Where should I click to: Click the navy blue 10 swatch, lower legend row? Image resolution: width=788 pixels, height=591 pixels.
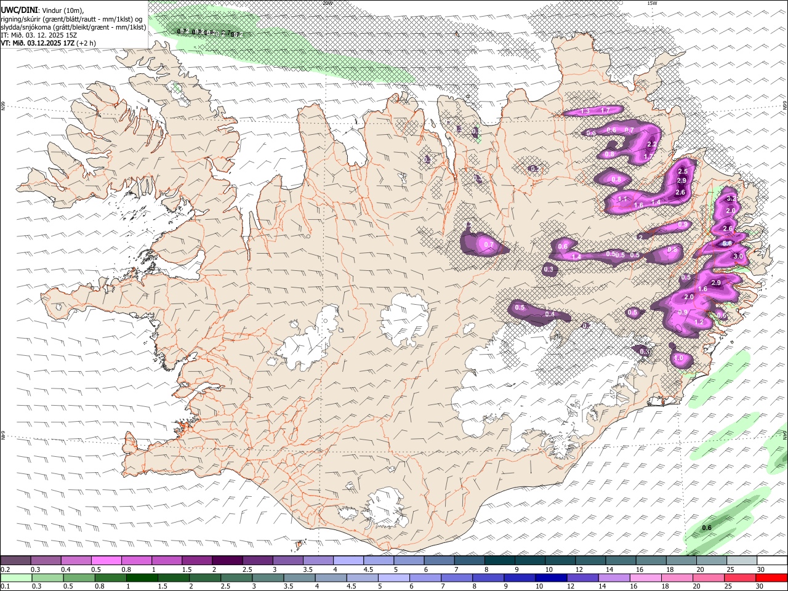coord(551,578)
